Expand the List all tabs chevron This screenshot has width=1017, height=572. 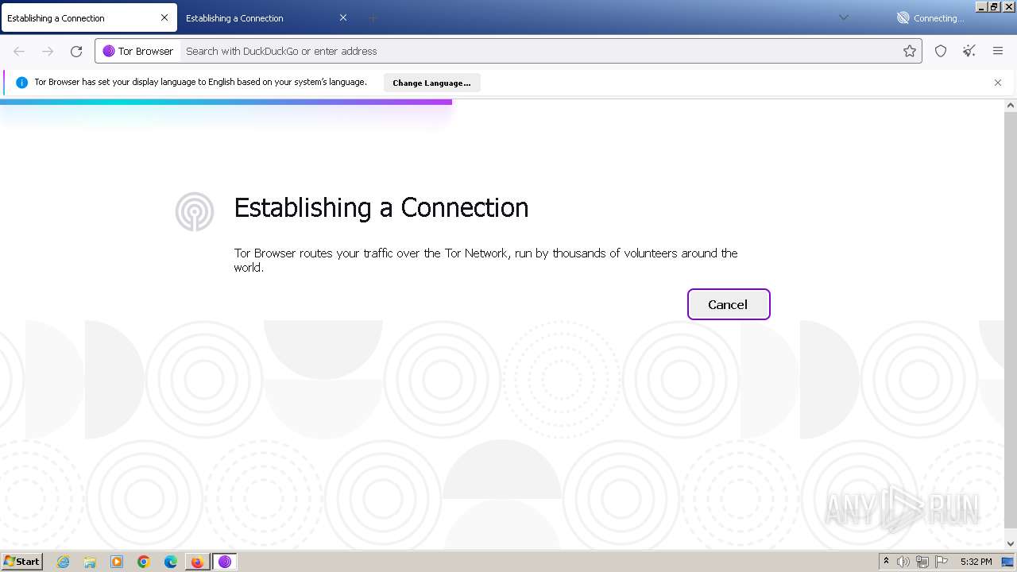coord(844,17)
